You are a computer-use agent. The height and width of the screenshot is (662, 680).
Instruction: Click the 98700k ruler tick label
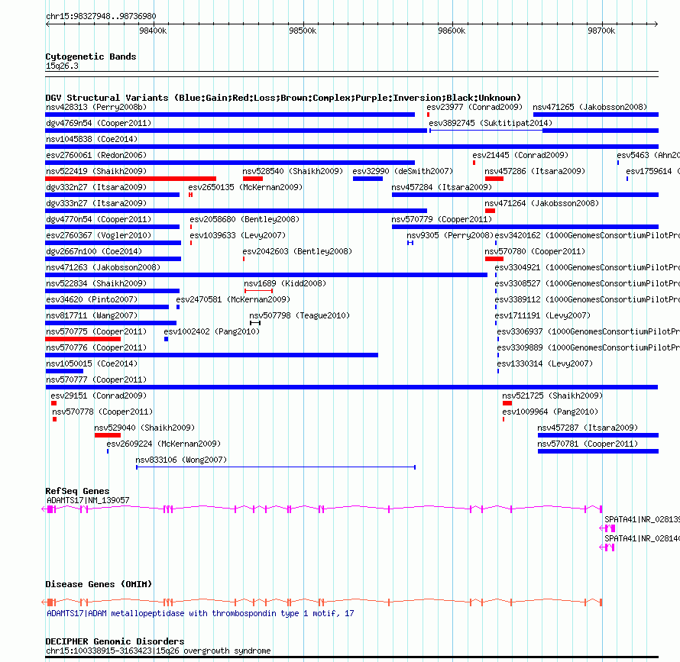pos(601,31)
